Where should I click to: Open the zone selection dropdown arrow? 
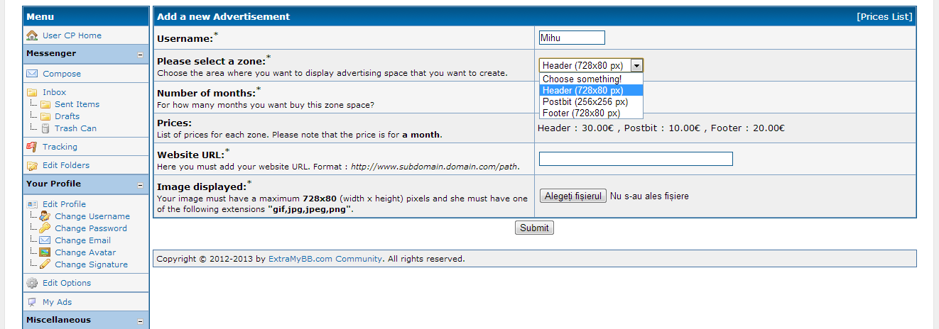click(636, 66)
